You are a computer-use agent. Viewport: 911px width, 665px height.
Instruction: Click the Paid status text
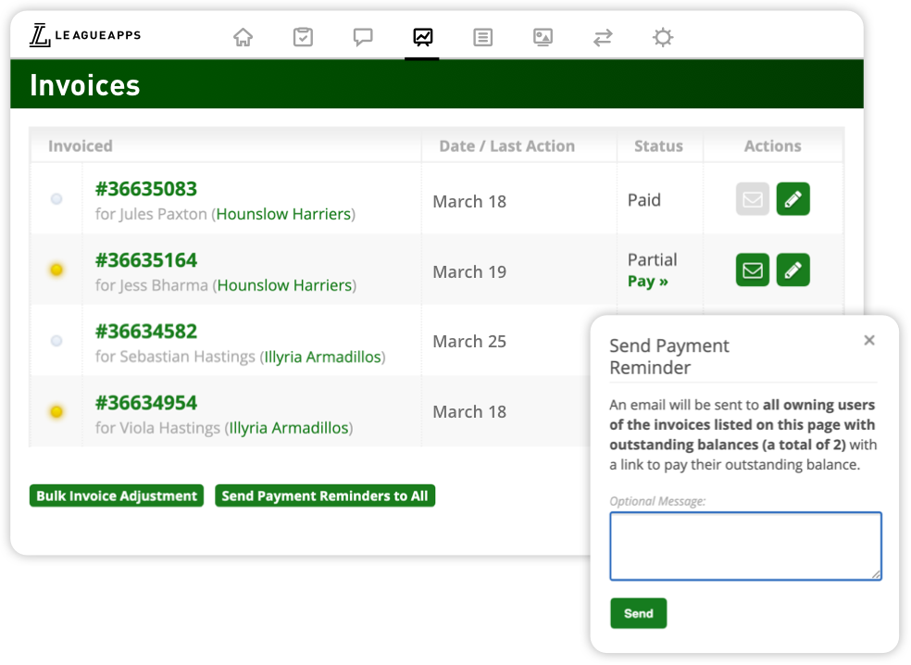[x=643, y=200]
